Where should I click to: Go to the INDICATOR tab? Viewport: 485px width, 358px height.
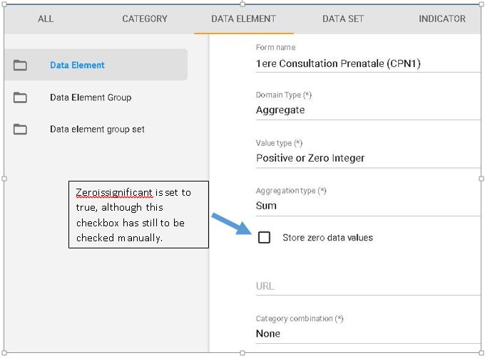[441, 19]
